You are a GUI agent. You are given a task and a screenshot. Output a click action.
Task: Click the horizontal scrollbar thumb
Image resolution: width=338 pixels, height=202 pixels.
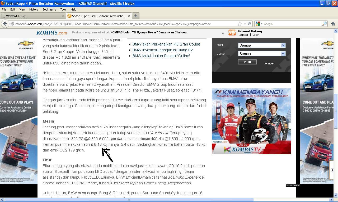click(129, 200)
